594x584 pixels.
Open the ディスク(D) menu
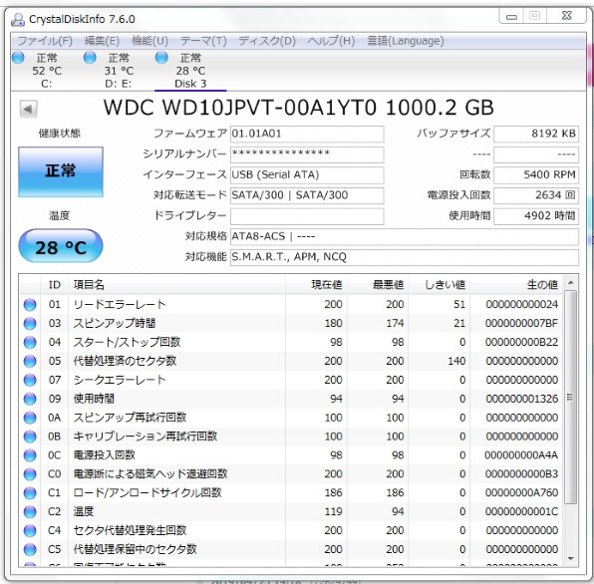point(267,41)
